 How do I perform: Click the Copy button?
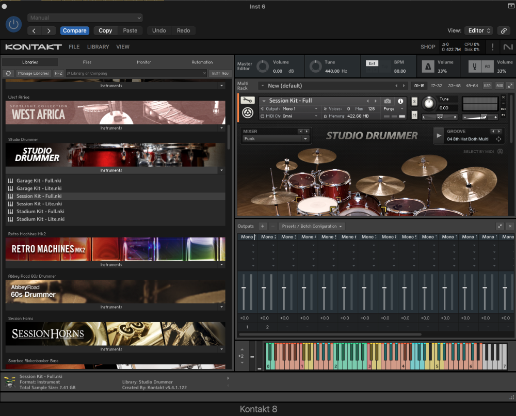pyautogui.click(x=105, y=30)
